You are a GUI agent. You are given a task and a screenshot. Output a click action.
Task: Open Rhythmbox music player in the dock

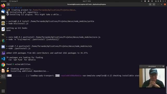click(x=3, y=23)
